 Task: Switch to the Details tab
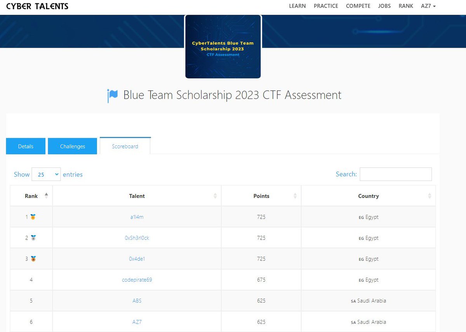point(26,146)
